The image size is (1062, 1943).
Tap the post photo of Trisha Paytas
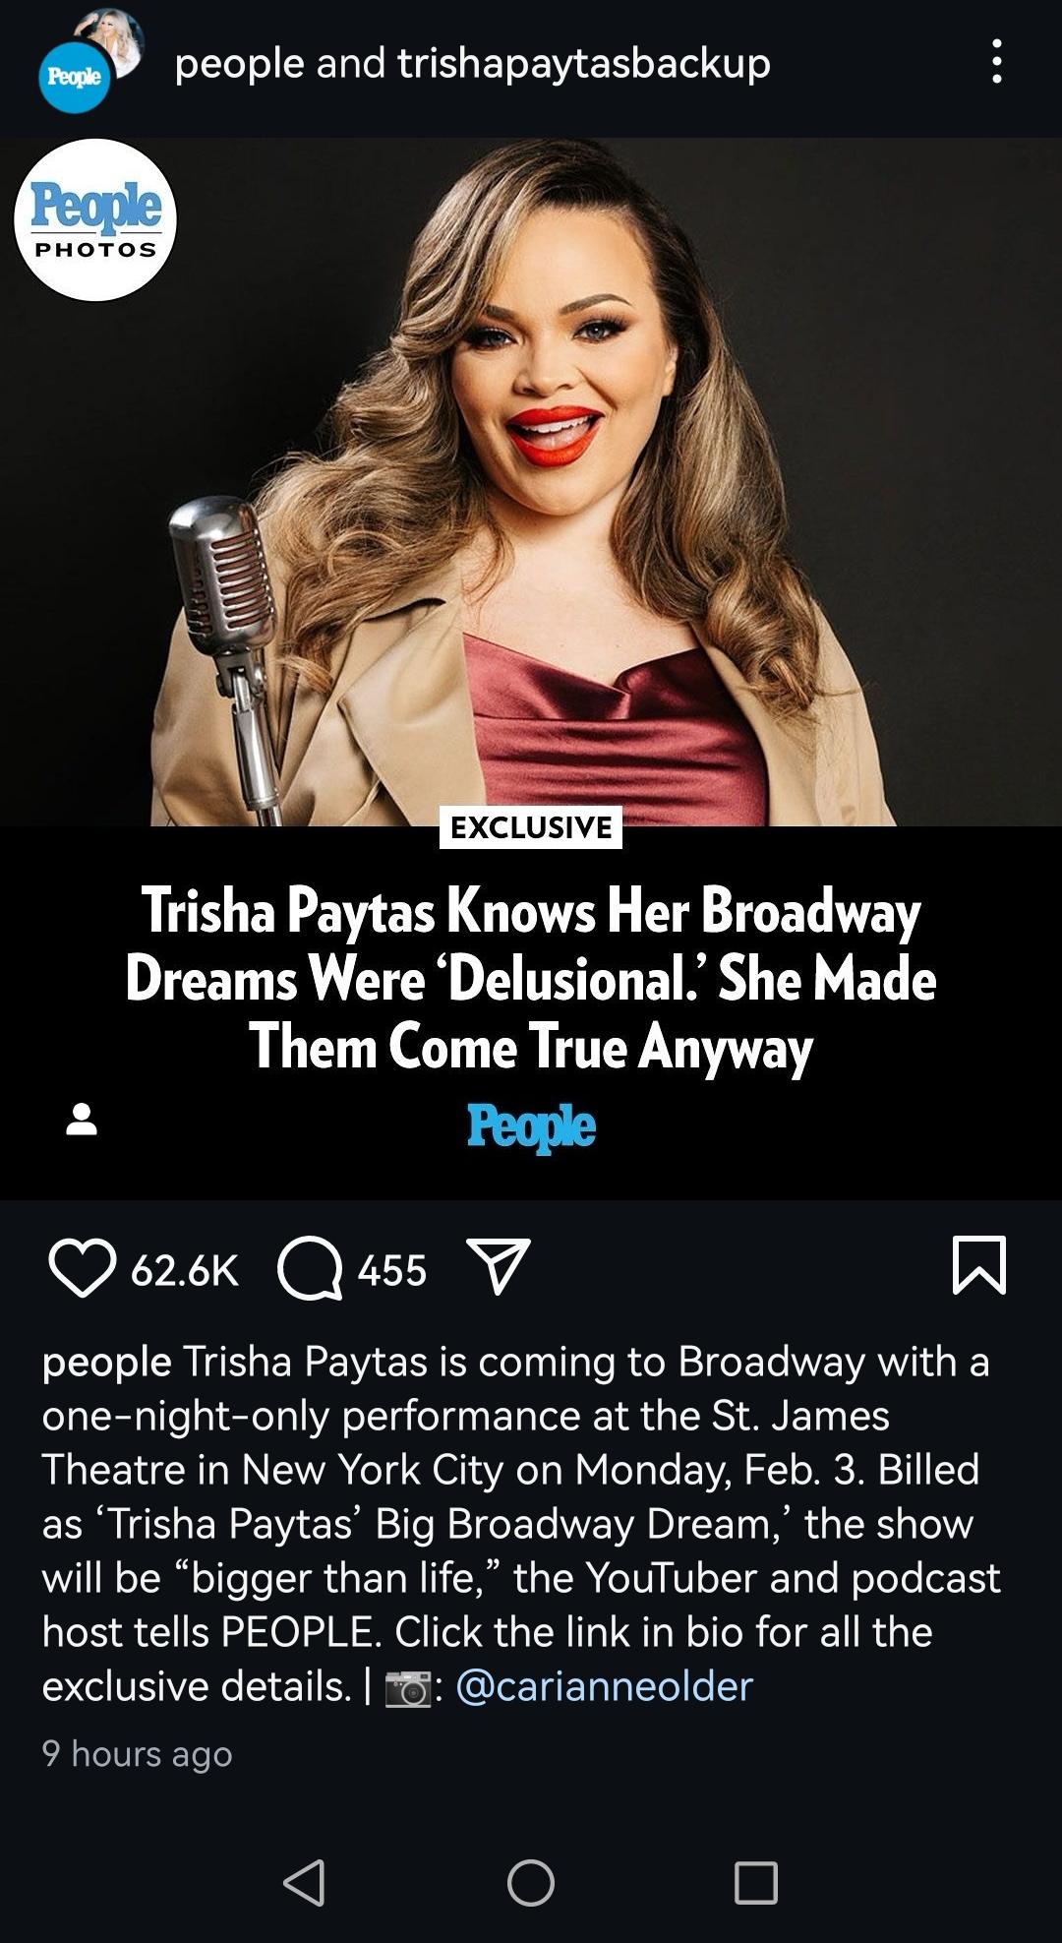point(531,481)
